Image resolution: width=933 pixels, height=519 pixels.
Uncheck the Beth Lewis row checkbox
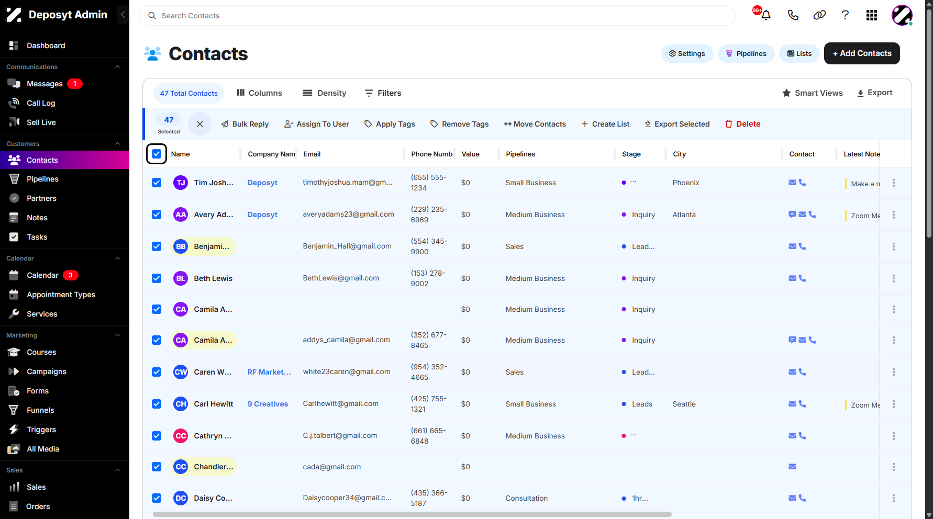[157, 278]
